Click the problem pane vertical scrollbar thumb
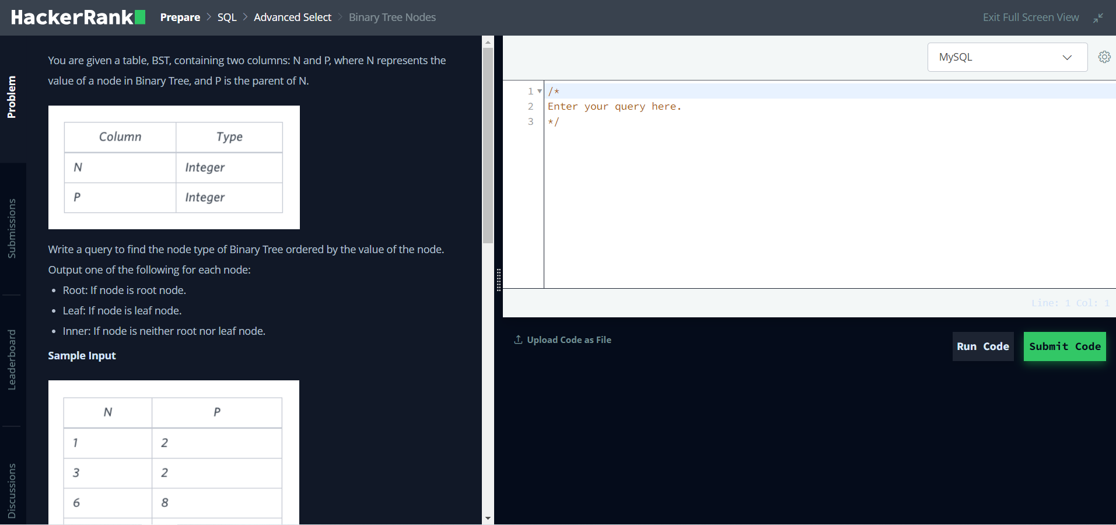The height and width of the screenshot is (525, 1116). coord(488,145)
